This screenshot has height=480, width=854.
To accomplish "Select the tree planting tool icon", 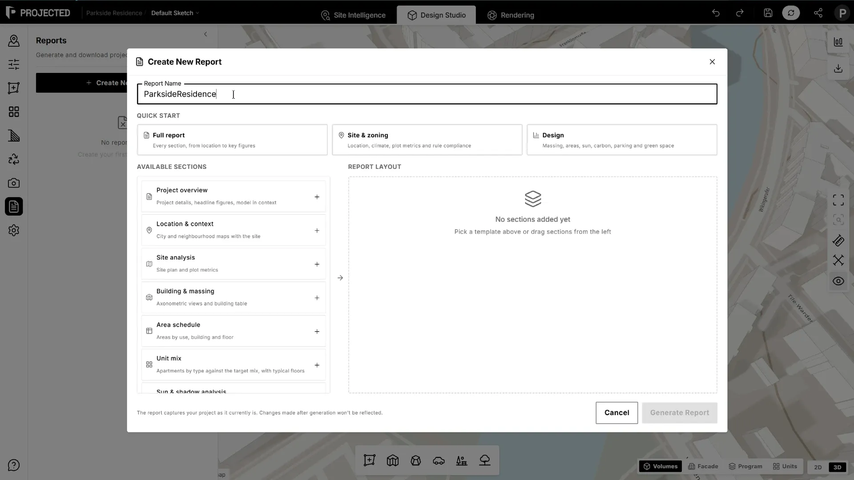I will pos(485,460).
